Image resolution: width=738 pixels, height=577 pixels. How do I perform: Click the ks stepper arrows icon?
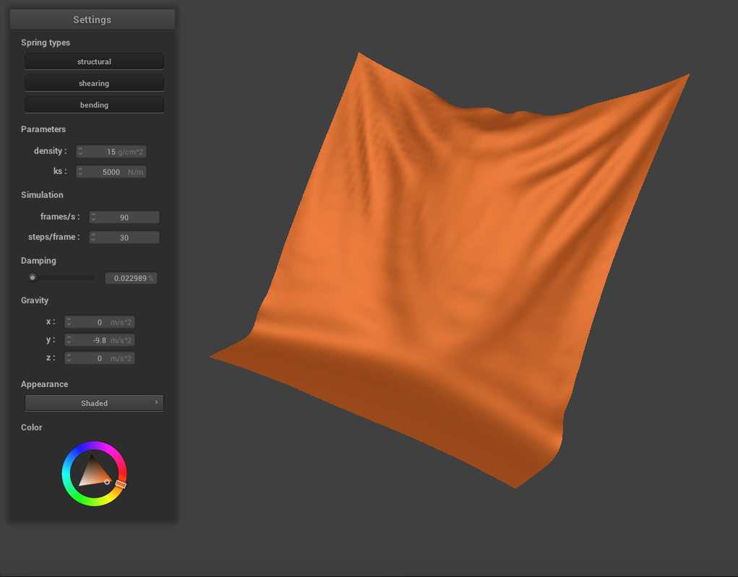(80, 172)
